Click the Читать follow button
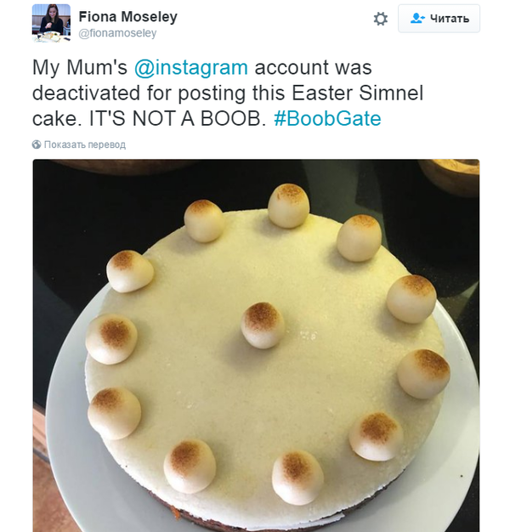Image resolution: width=510 pixels, height=532 pixels. click(439, 19)
